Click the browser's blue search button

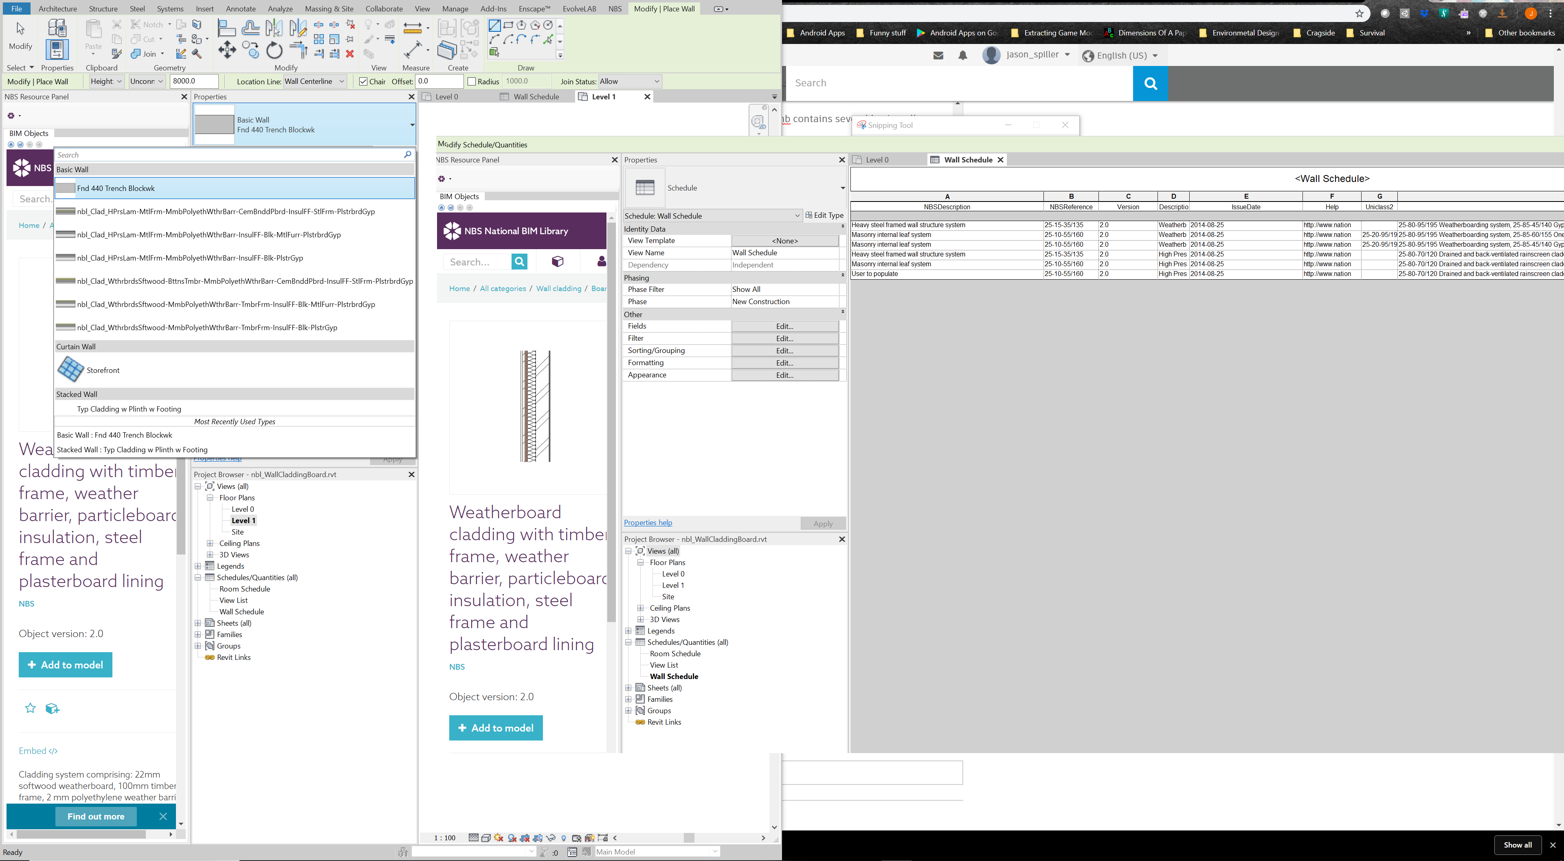click(1150, 83)
